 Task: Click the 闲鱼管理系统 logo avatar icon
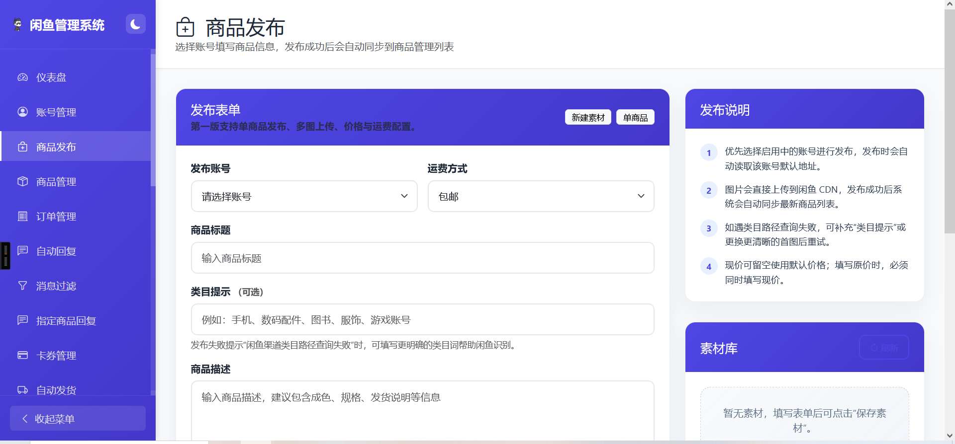18,25
